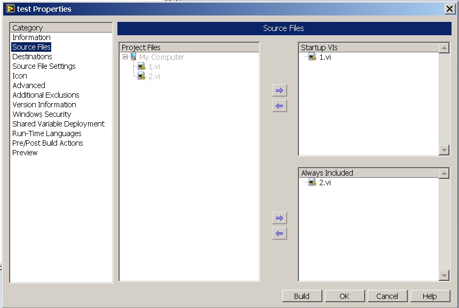The width and height of the screenshot is (459, 308).
Task: Go to the Icon category
Action: point(20,76)
